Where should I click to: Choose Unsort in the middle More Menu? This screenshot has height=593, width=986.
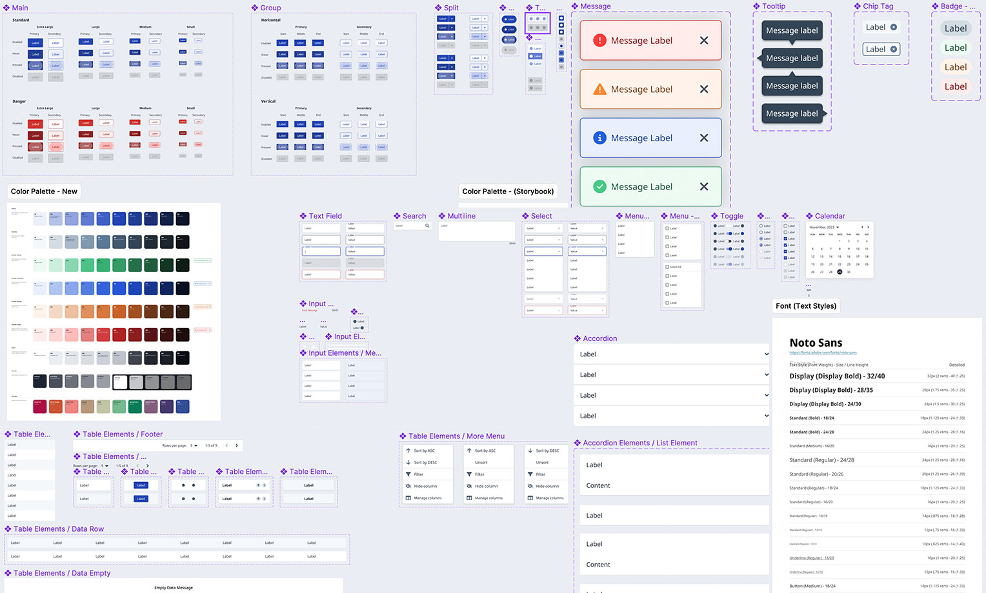(x=481, y=462)
